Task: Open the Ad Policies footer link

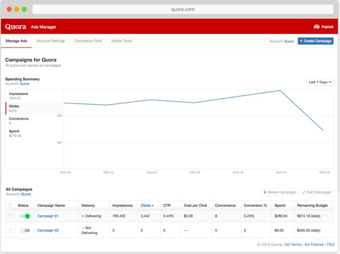Action: tap(314, 244)
